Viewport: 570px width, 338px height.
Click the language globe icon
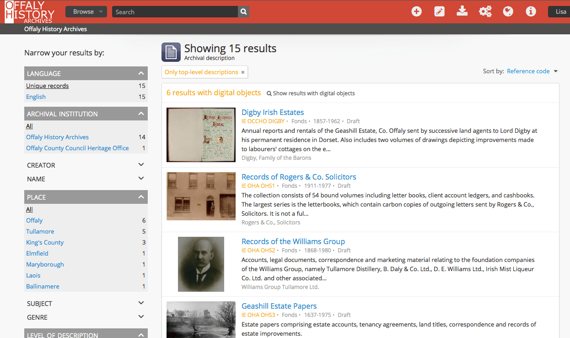(x=508, y=11)
